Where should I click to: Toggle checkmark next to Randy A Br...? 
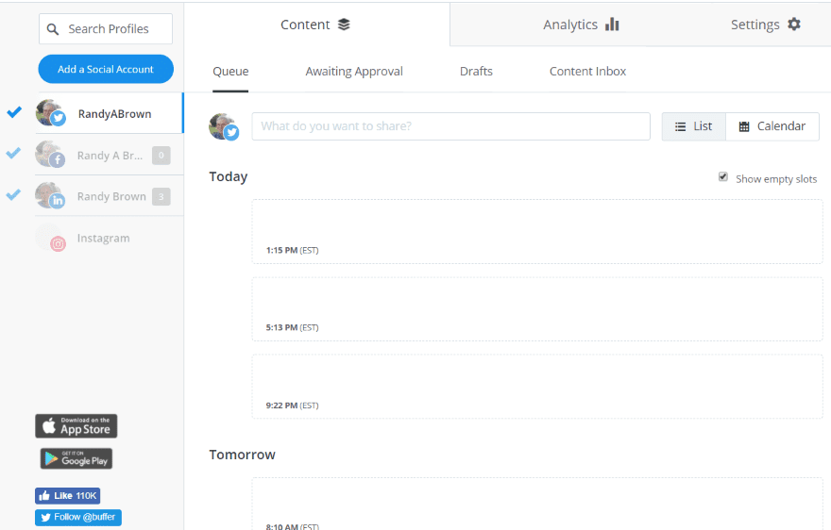click(13, 153)
